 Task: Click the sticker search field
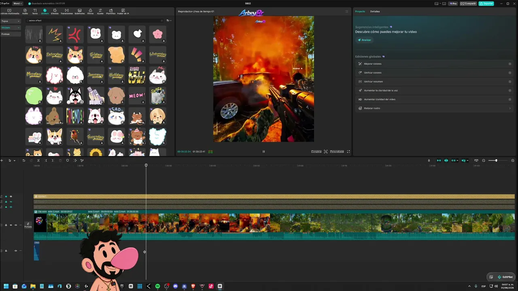(95, 21)
